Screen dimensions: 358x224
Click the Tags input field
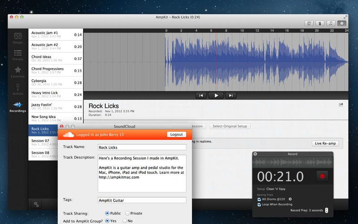[x=142, y=200]
